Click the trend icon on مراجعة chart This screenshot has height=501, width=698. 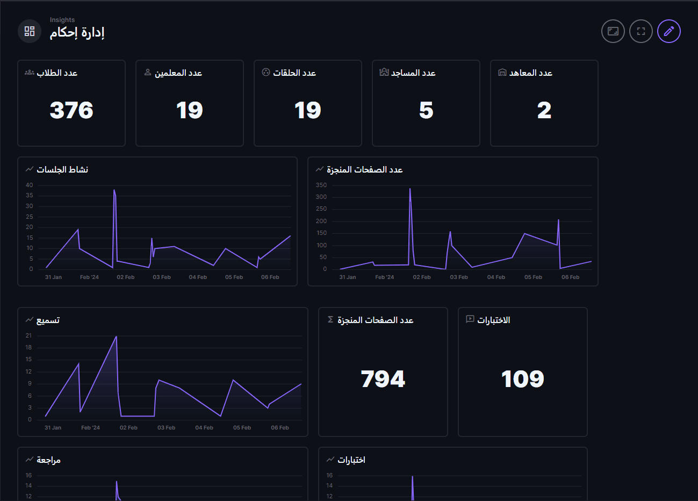pos(30,460)
